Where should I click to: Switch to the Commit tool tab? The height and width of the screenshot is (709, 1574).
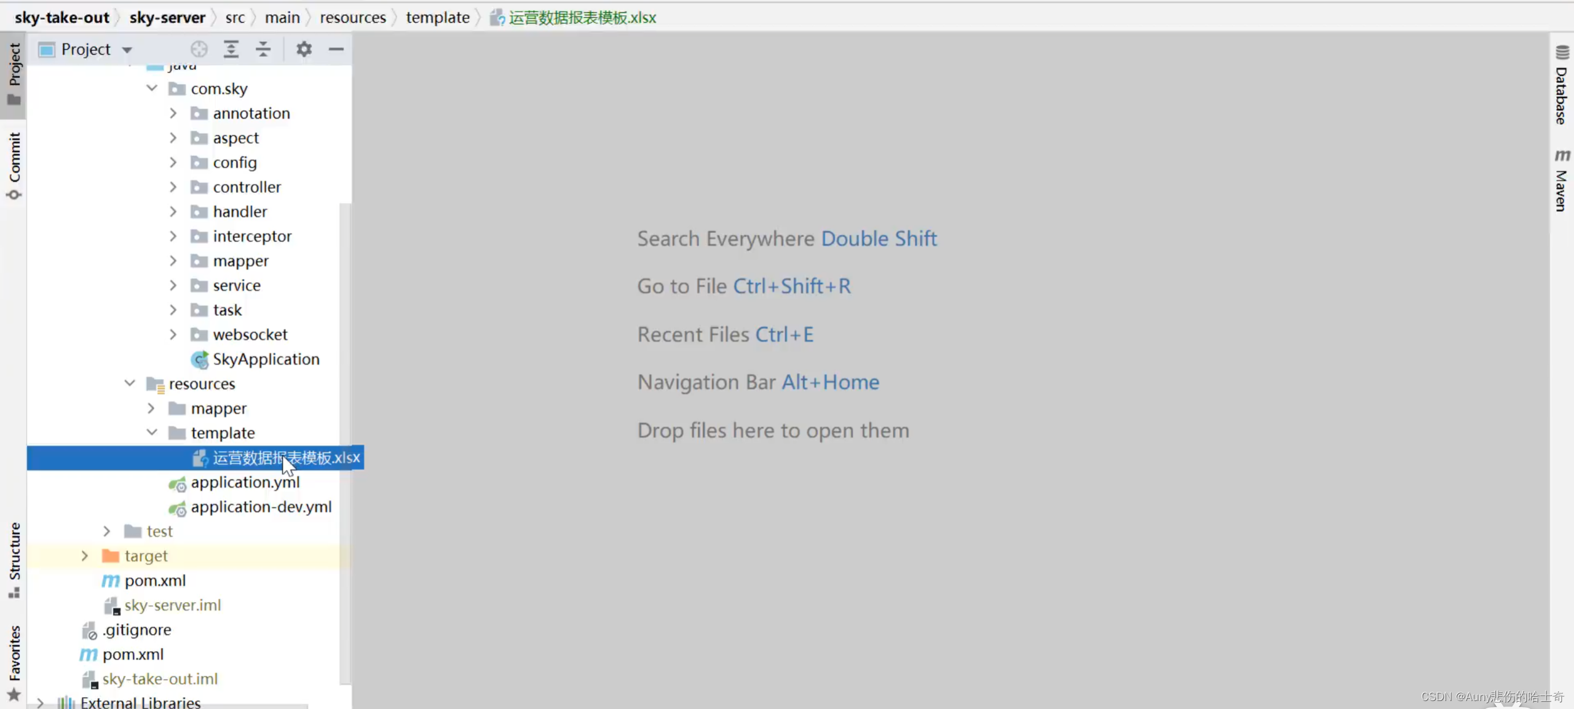pyautogui.click(x=14, y=165)
